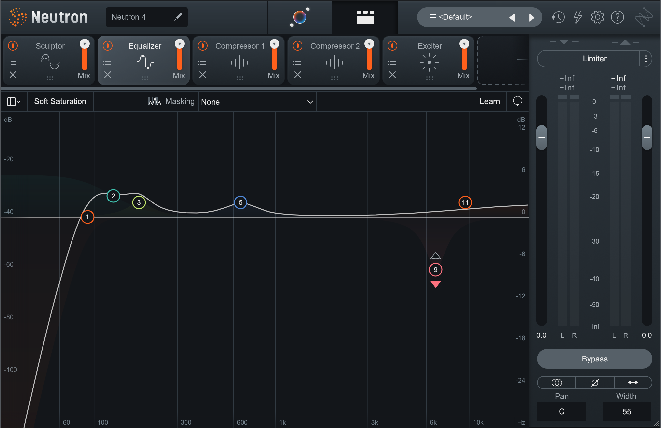Bypass Compressor 1 with its power button
The image size is (661, 428).
pos(203,46)
